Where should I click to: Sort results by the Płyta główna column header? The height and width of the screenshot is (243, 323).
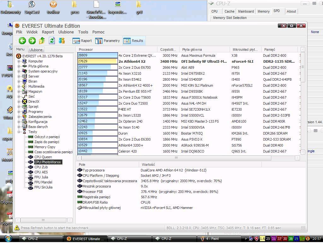coord(204,49)
